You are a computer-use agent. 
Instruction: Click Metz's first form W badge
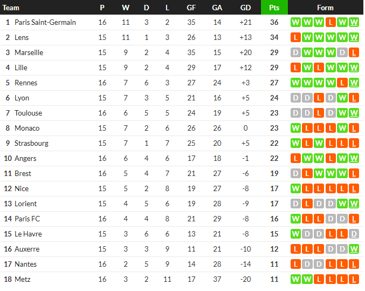[x=295, y=279]
